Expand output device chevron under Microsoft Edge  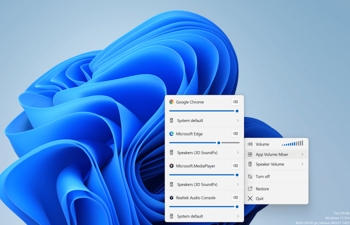coord(237,152)
